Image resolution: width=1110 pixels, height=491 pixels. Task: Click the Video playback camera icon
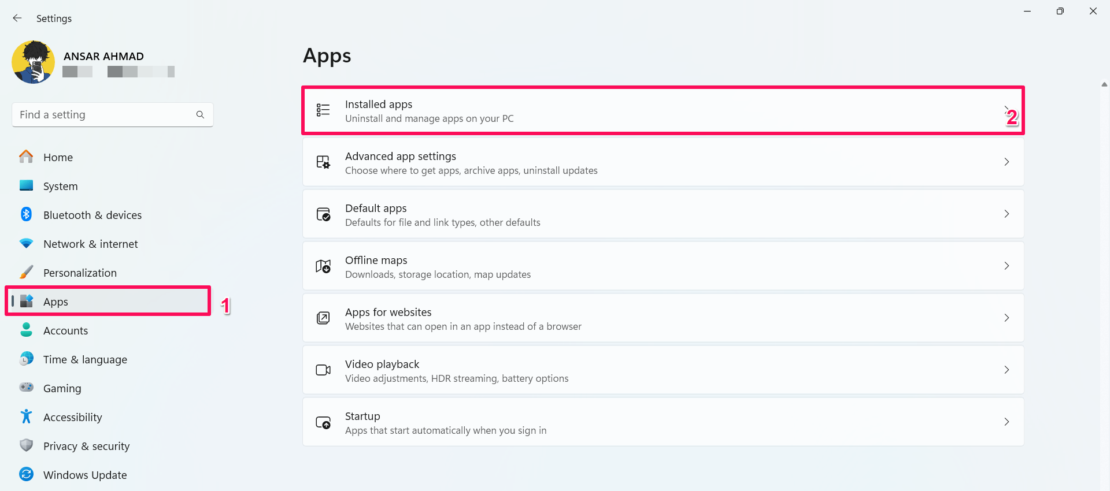323,370
